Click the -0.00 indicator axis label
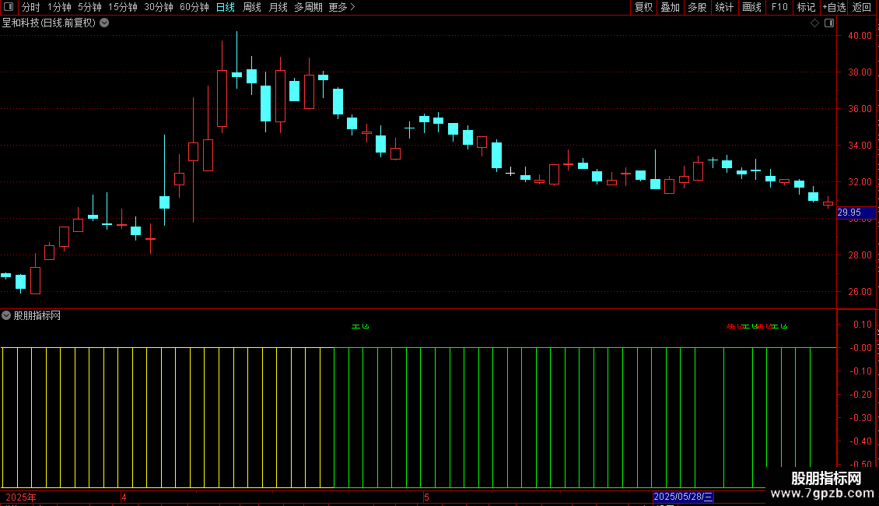The height and width of the screenshot is (506, 879). click(x=860, y=348)
